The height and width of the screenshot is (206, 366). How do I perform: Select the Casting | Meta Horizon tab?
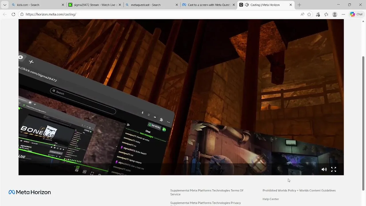click(266, 5)
